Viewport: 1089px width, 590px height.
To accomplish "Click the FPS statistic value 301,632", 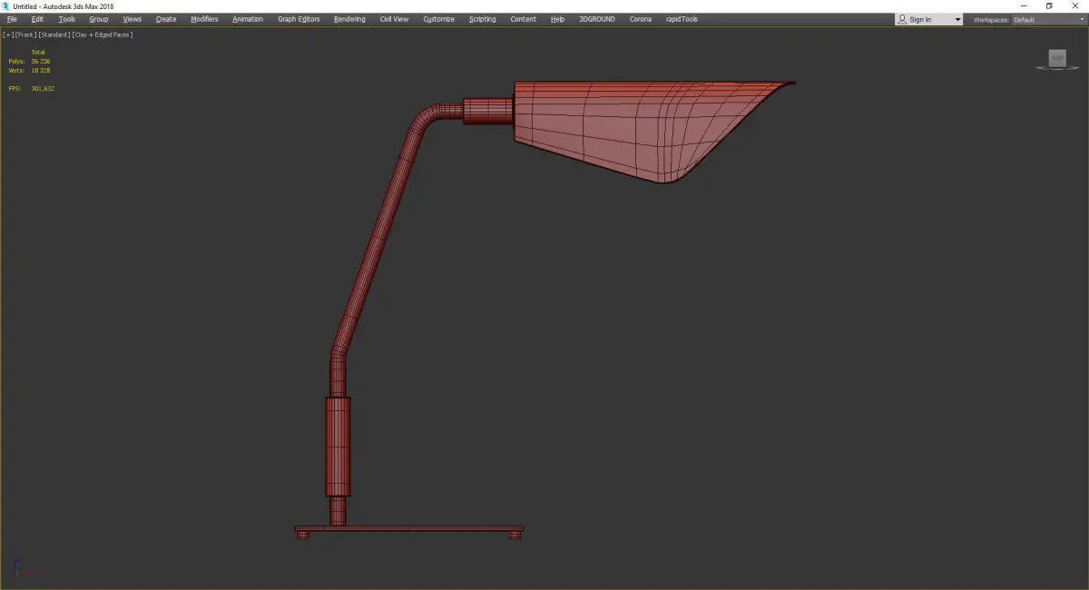I will (43, 88).
